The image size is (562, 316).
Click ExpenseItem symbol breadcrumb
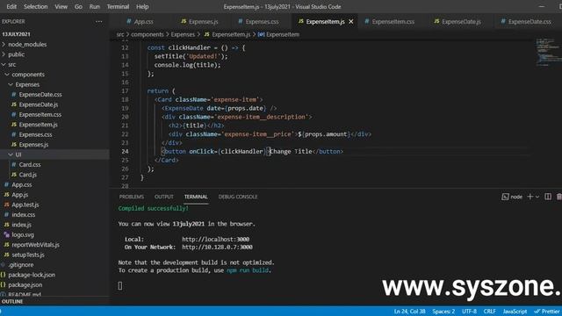(x=279, y=34)
